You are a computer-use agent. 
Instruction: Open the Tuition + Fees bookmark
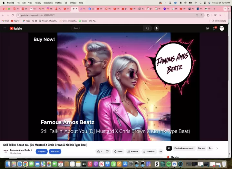coord(68,21)
